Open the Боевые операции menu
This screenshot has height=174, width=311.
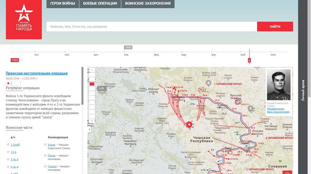coord(100,4)
